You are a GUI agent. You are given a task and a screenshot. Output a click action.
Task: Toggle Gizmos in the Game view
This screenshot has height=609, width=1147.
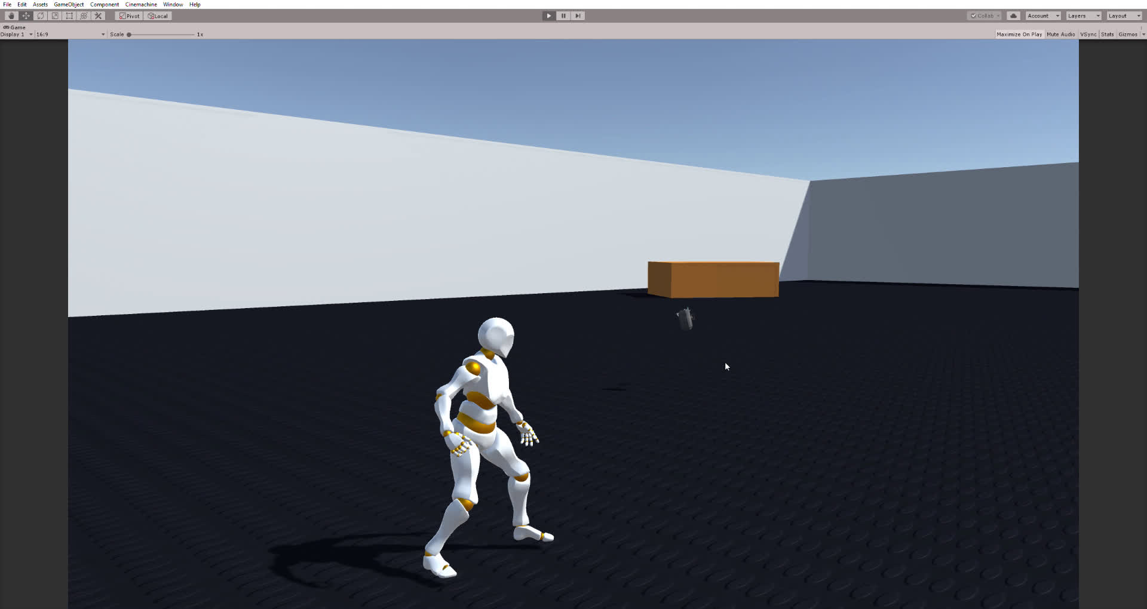tap(1128, 35)
